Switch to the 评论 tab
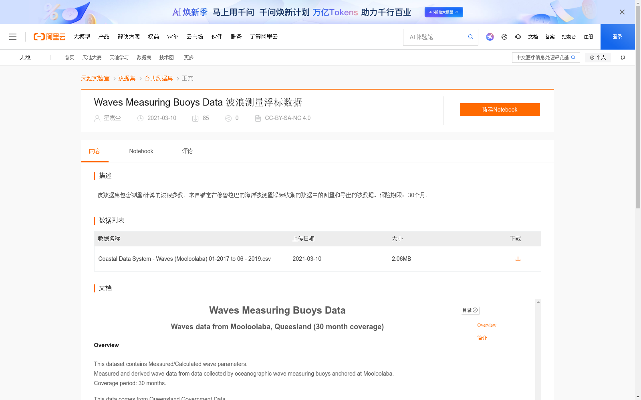This screenshot has width=641, height=400. (x=187, y=151)
